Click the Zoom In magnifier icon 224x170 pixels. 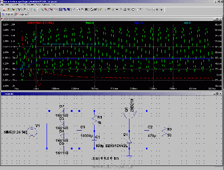(34, 9)
